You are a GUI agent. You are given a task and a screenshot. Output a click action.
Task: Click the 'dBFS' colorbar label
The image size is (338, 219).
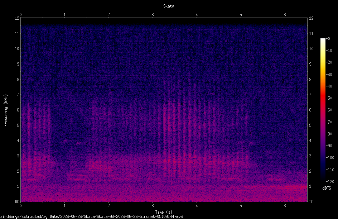click(x=327, y=188)
